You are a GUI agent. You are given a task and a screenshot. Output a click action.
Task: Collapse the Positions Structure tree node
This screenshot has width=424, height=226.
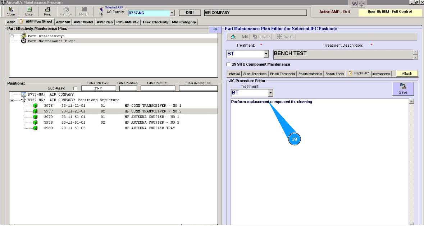click(x=12, y=100)
